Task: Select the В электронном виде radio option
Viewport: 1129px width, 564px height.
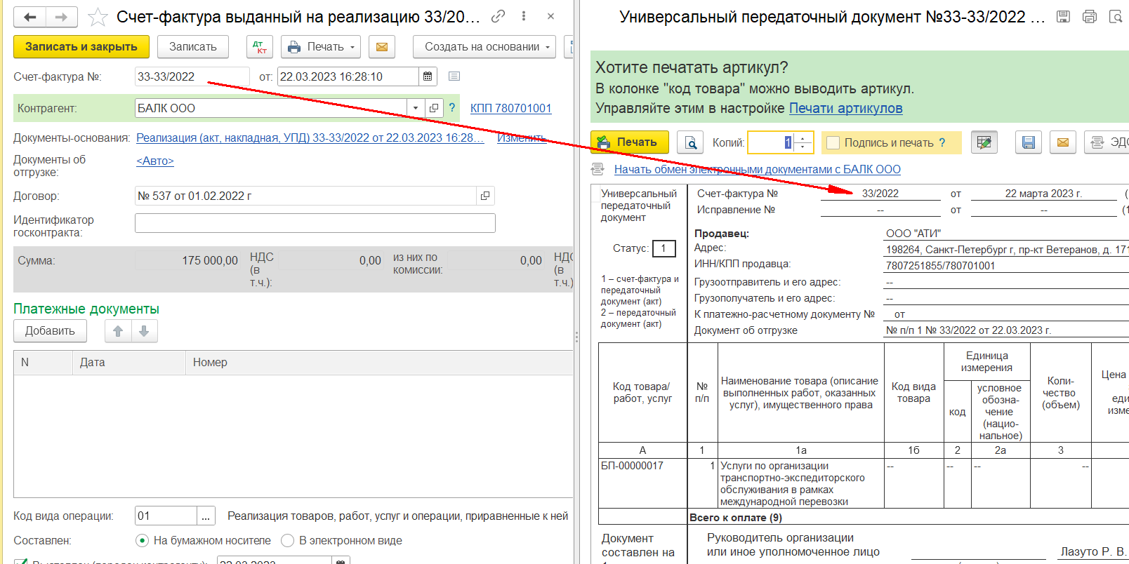Action: tap(287, 540)
